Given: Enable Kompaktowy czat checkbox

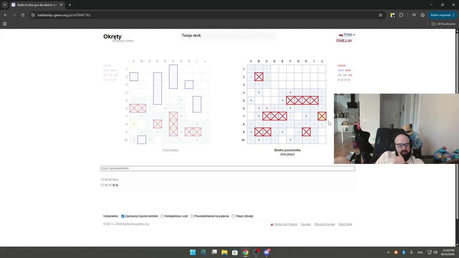Looking at the screenshot, I should (162, 216).
